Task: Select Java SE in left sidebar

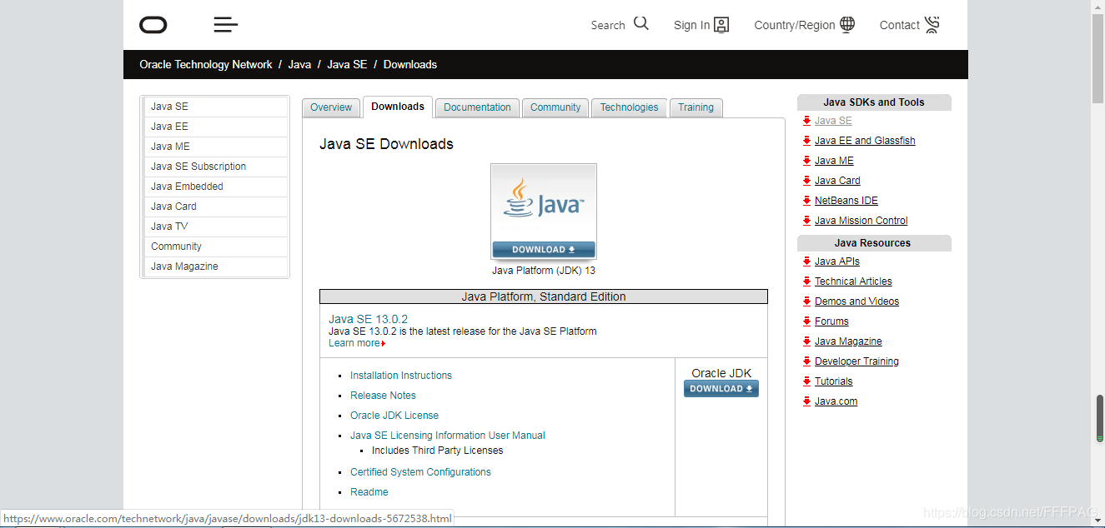Action: (x=216, y=107)
